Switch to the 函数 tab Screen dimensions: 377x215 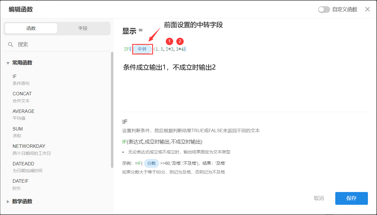[x=31, y=28]
